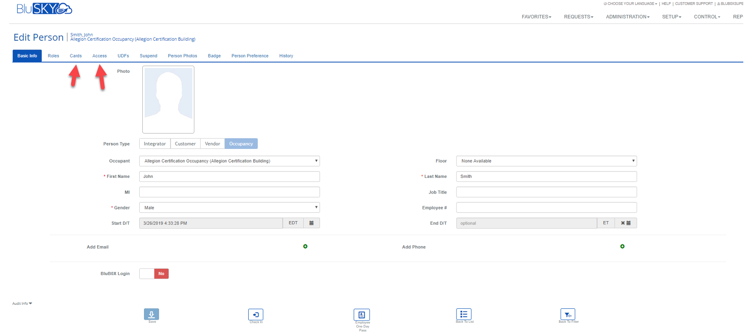Click the Save icon
Viewport: 749px width, 335px height.
(151, 314)
